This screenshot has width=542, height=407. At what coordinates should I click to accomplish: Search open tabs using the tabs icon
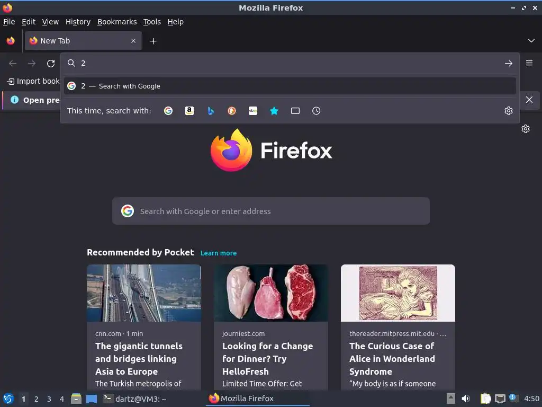point(295,111)
